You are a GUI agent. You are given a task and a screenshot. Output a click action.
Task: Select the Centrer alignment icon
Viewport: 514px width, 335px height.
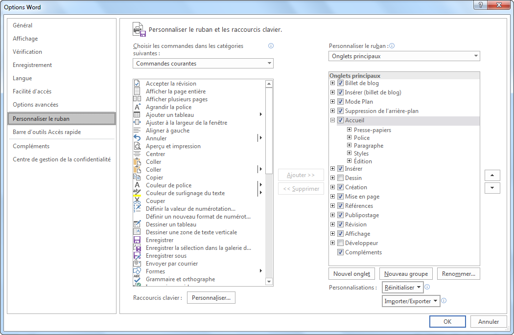click(137, 154)
